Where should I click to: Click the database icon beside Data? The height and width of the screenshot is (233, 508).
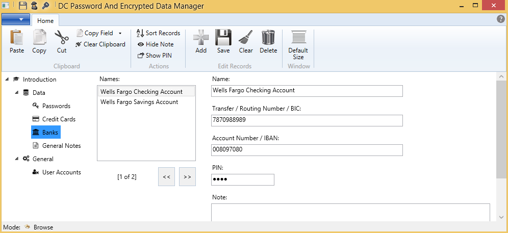tap(26, 92)
